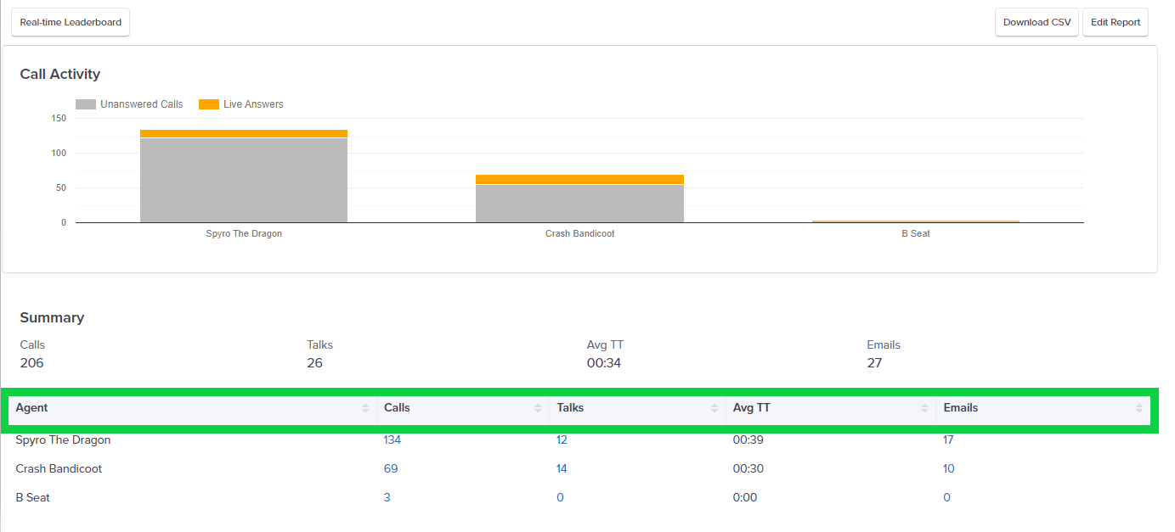This screenshot has width=1175, height=532.
Task: Sort table by the Calls column sort icon
Action: click(x=538, y=408)
